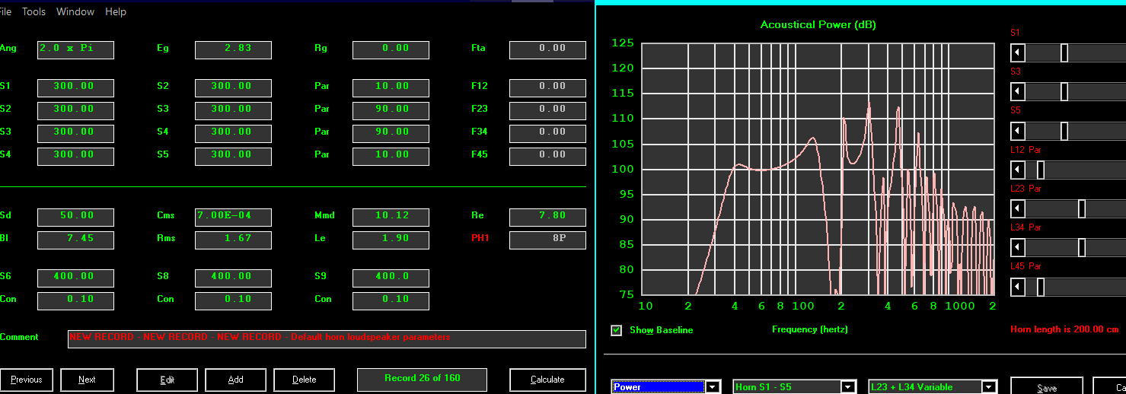1126x394 pixels.
Task: Click the Calculate button
Action: click(547, 380)
